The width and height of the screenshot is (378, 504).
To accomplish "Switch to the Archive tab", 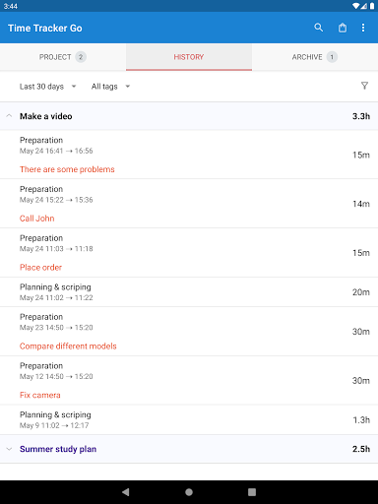I will coord(315,57).
